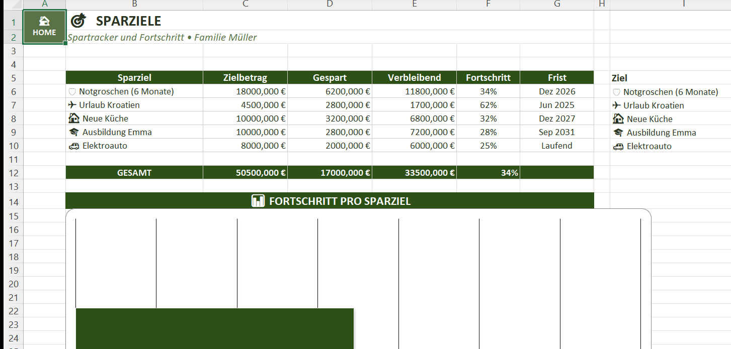Click the house icon beside Neue Küche in column B
This screenshot has width=731, height=349.
tap(73, 119)
